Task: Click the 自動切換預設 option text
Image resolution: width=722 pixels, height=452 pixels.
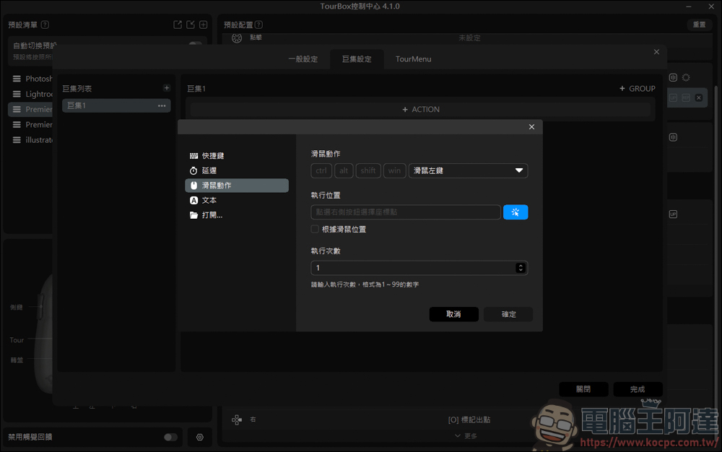Action: click(35, 45)
